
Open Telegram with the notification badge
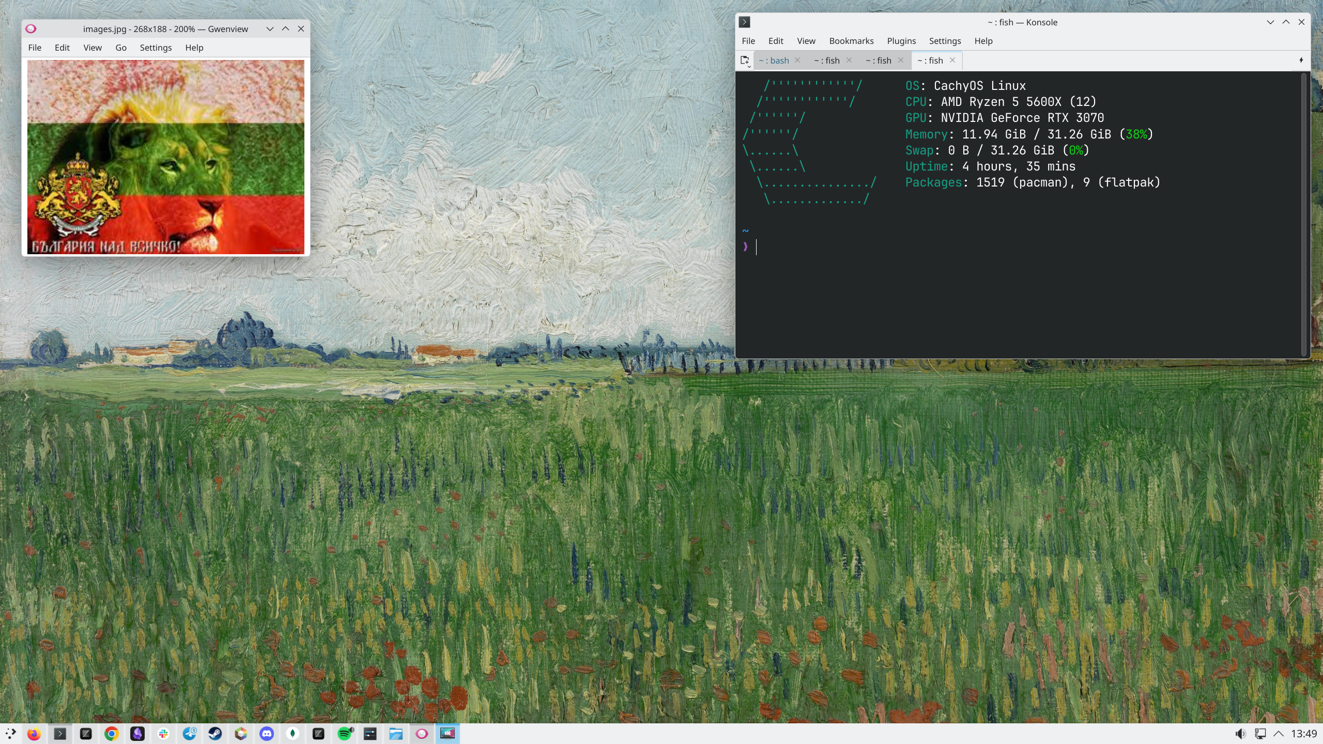[190, 734]
